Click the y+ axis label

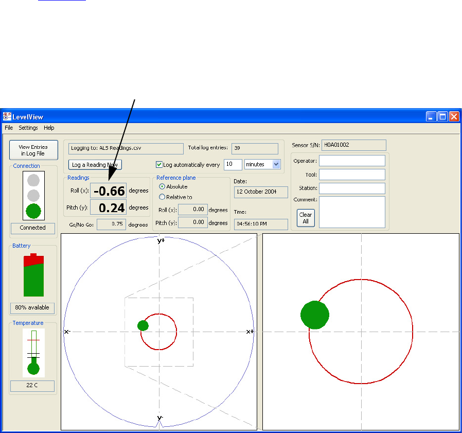pos(161,240)
